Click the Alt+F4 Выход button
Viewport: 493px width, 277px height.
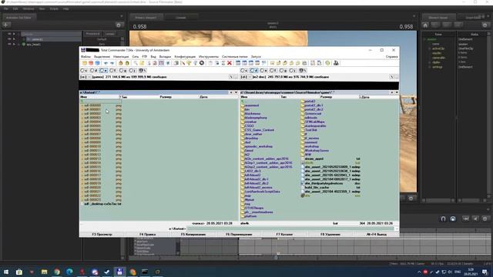(377, 234)
